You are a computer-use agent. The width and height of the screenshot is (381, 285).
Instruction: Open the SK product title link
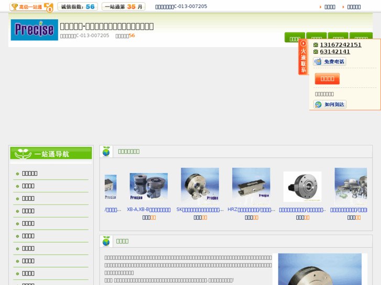pyautogui.click(x=200, y=210)
